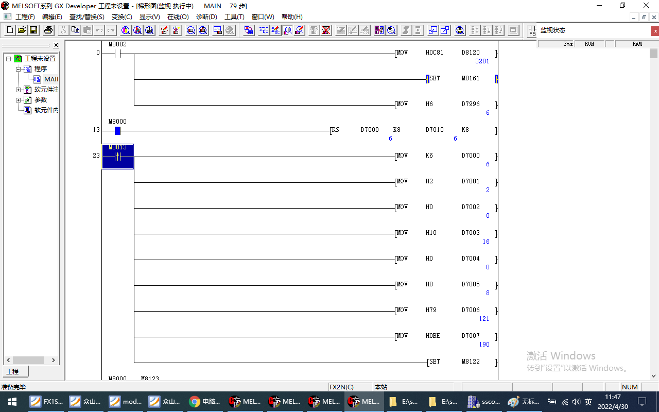Open the 在线(O) menu

pyautogui.click(x=178, y=17)
